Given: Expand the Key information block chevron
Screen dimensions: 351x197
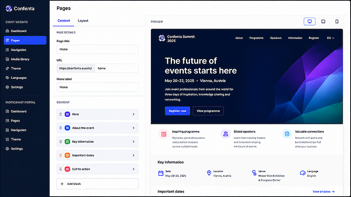Looking at the screenshot, I should click(x=134, y=141).
